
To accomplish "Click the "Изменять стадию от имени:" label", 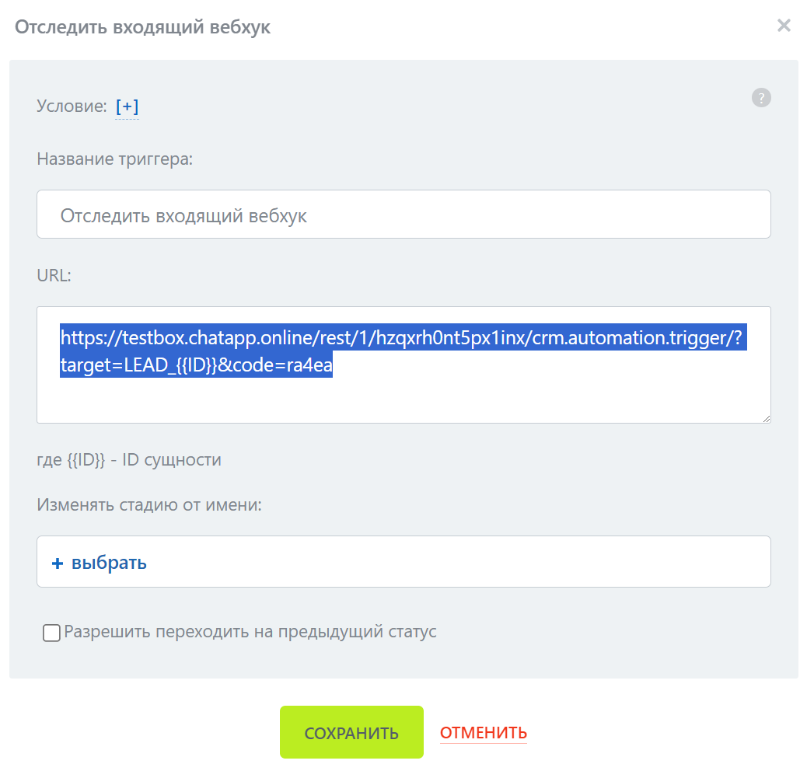I will [149, 505].
